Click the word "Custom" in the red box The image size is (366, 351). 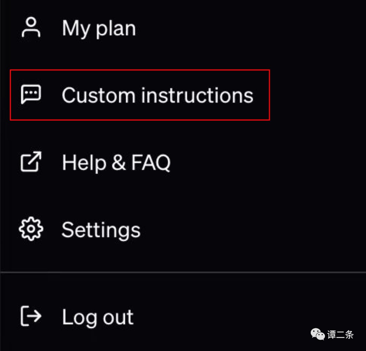point(98,95)
